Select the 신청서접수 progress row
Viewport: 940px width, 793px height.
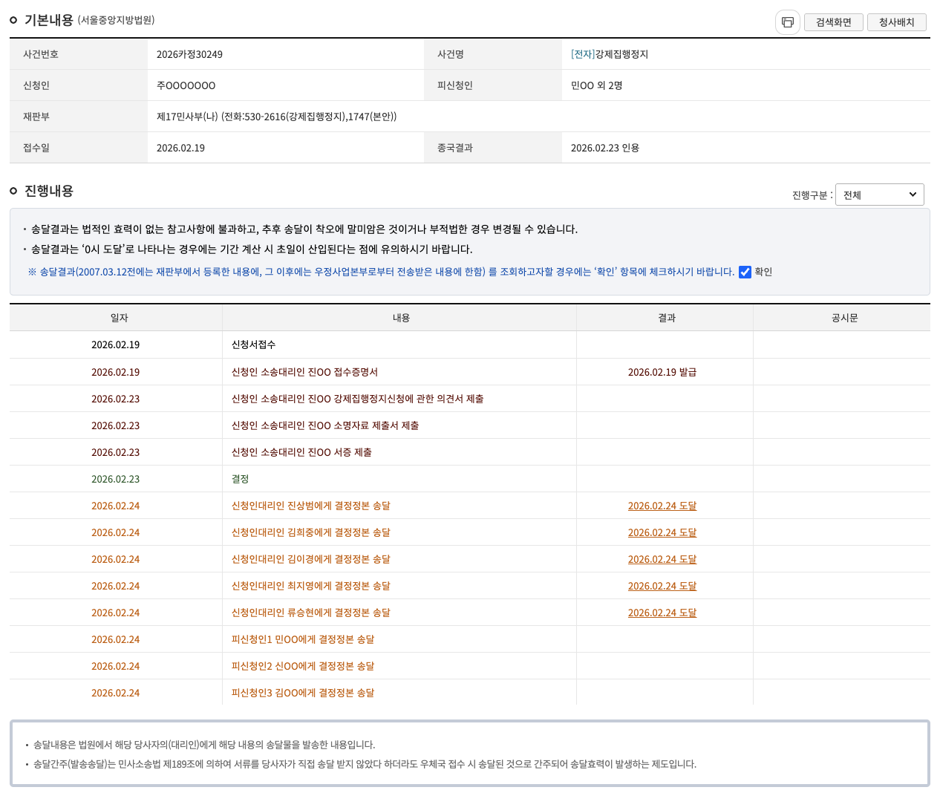click(x=253, y=345)
